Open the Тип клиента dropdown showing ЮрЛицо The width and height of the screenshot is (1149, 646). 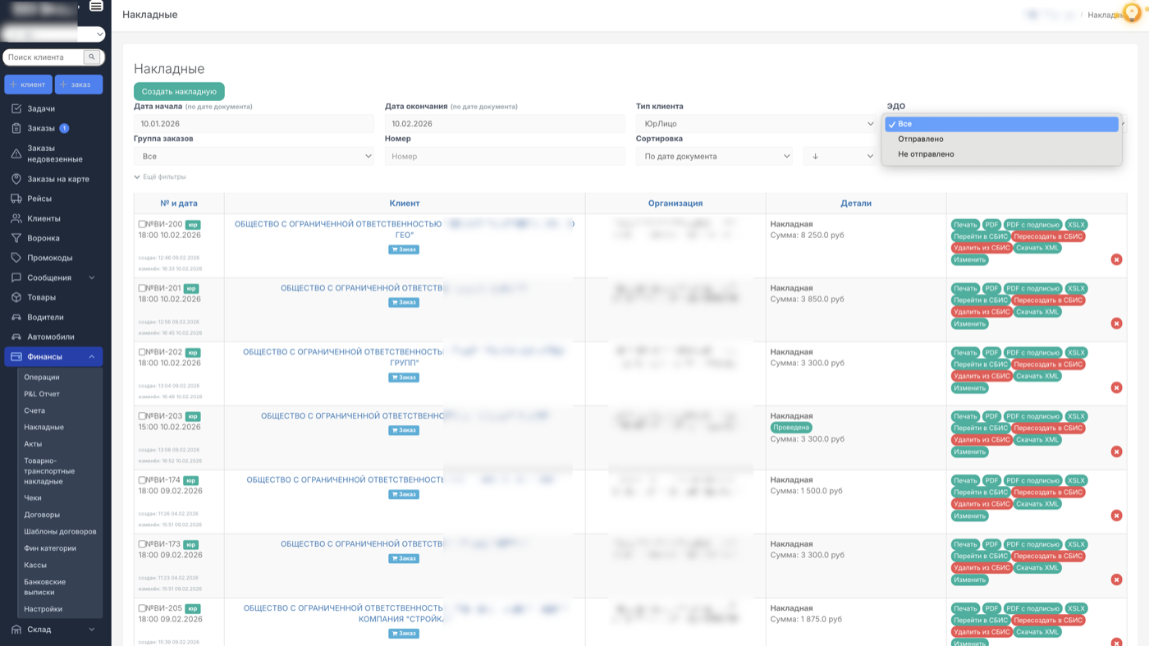click(755, 124)
